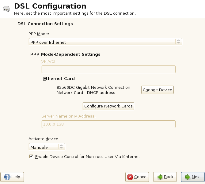The width and height of the screenshot is (205, 184).
Task: Toggle the Enable Device Control checkbox
Action: pos(31,156)
